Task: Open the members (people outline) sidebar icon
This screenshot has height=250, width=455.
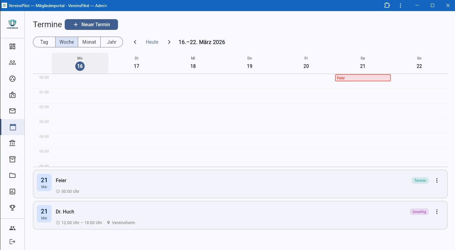Action: pyautogui.click(x=12, y=62)
